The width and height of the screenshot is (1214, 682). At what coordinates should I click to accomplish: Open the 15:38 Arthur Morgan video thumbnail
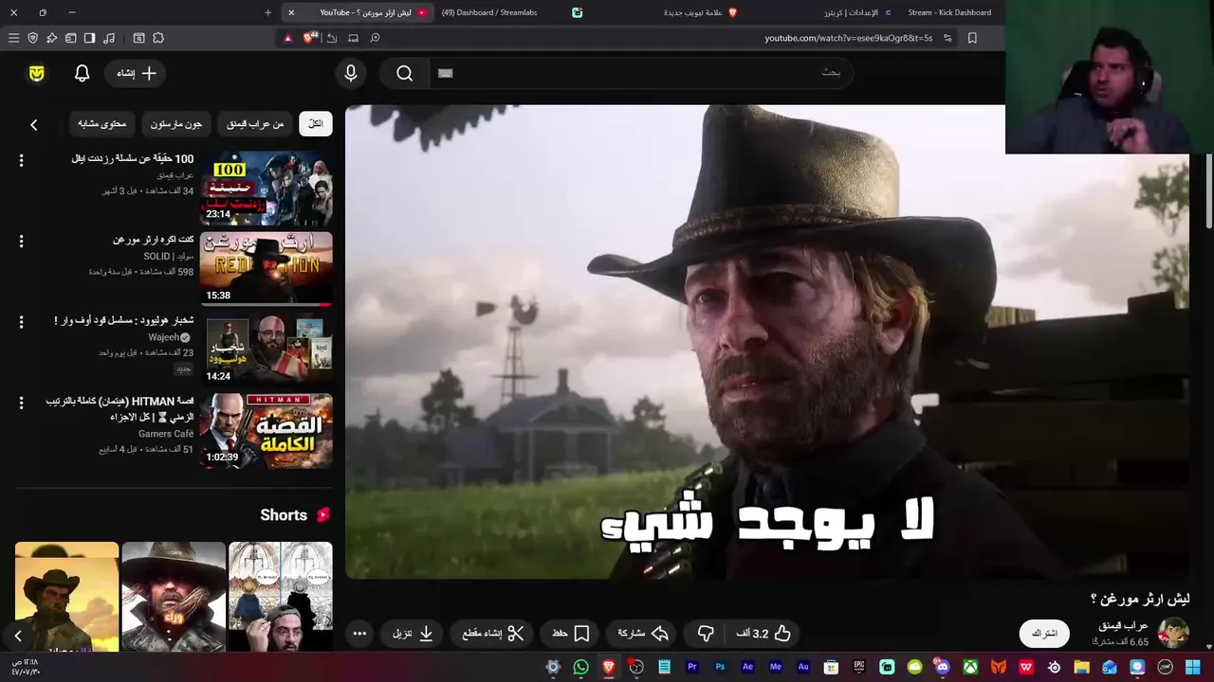pyautogui.click(x=267, y=269)
